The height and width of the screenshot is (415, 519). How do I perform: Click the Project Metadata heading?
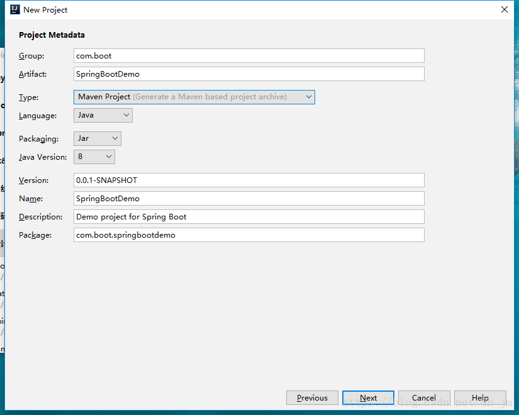[x=52, y=35]
